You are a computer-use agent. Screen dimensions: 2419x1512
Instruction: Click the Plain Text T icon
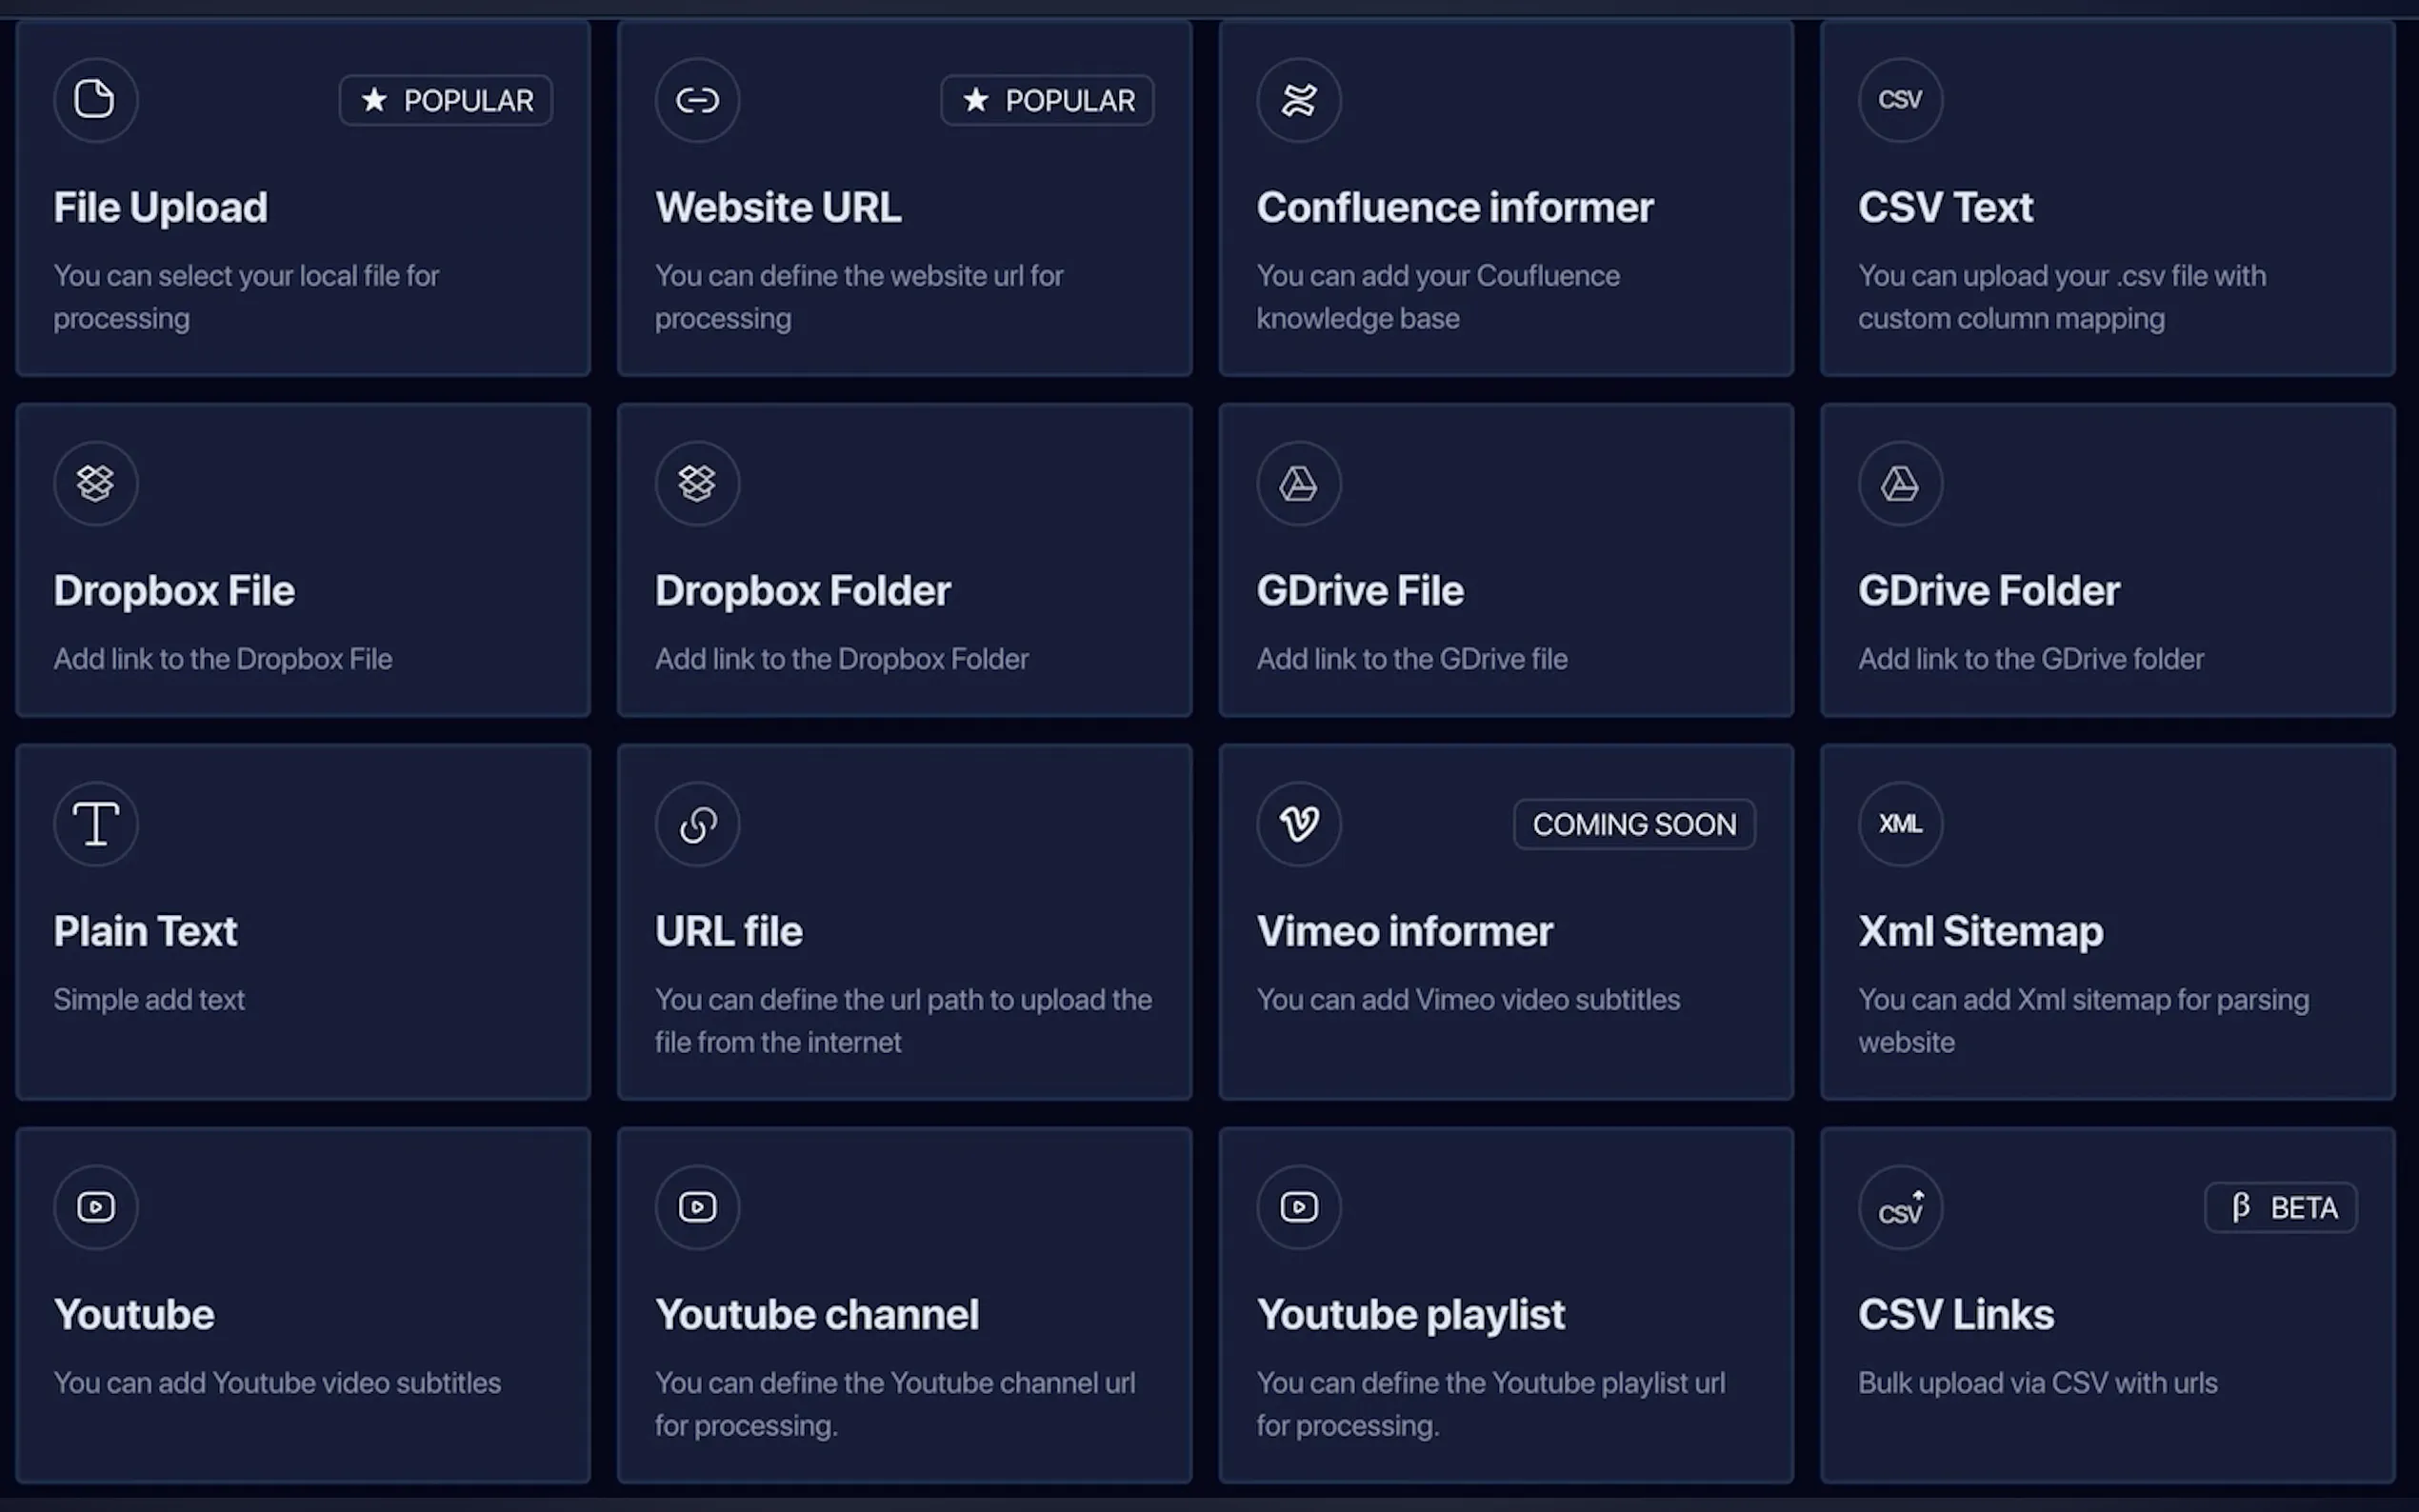(96, 824)
